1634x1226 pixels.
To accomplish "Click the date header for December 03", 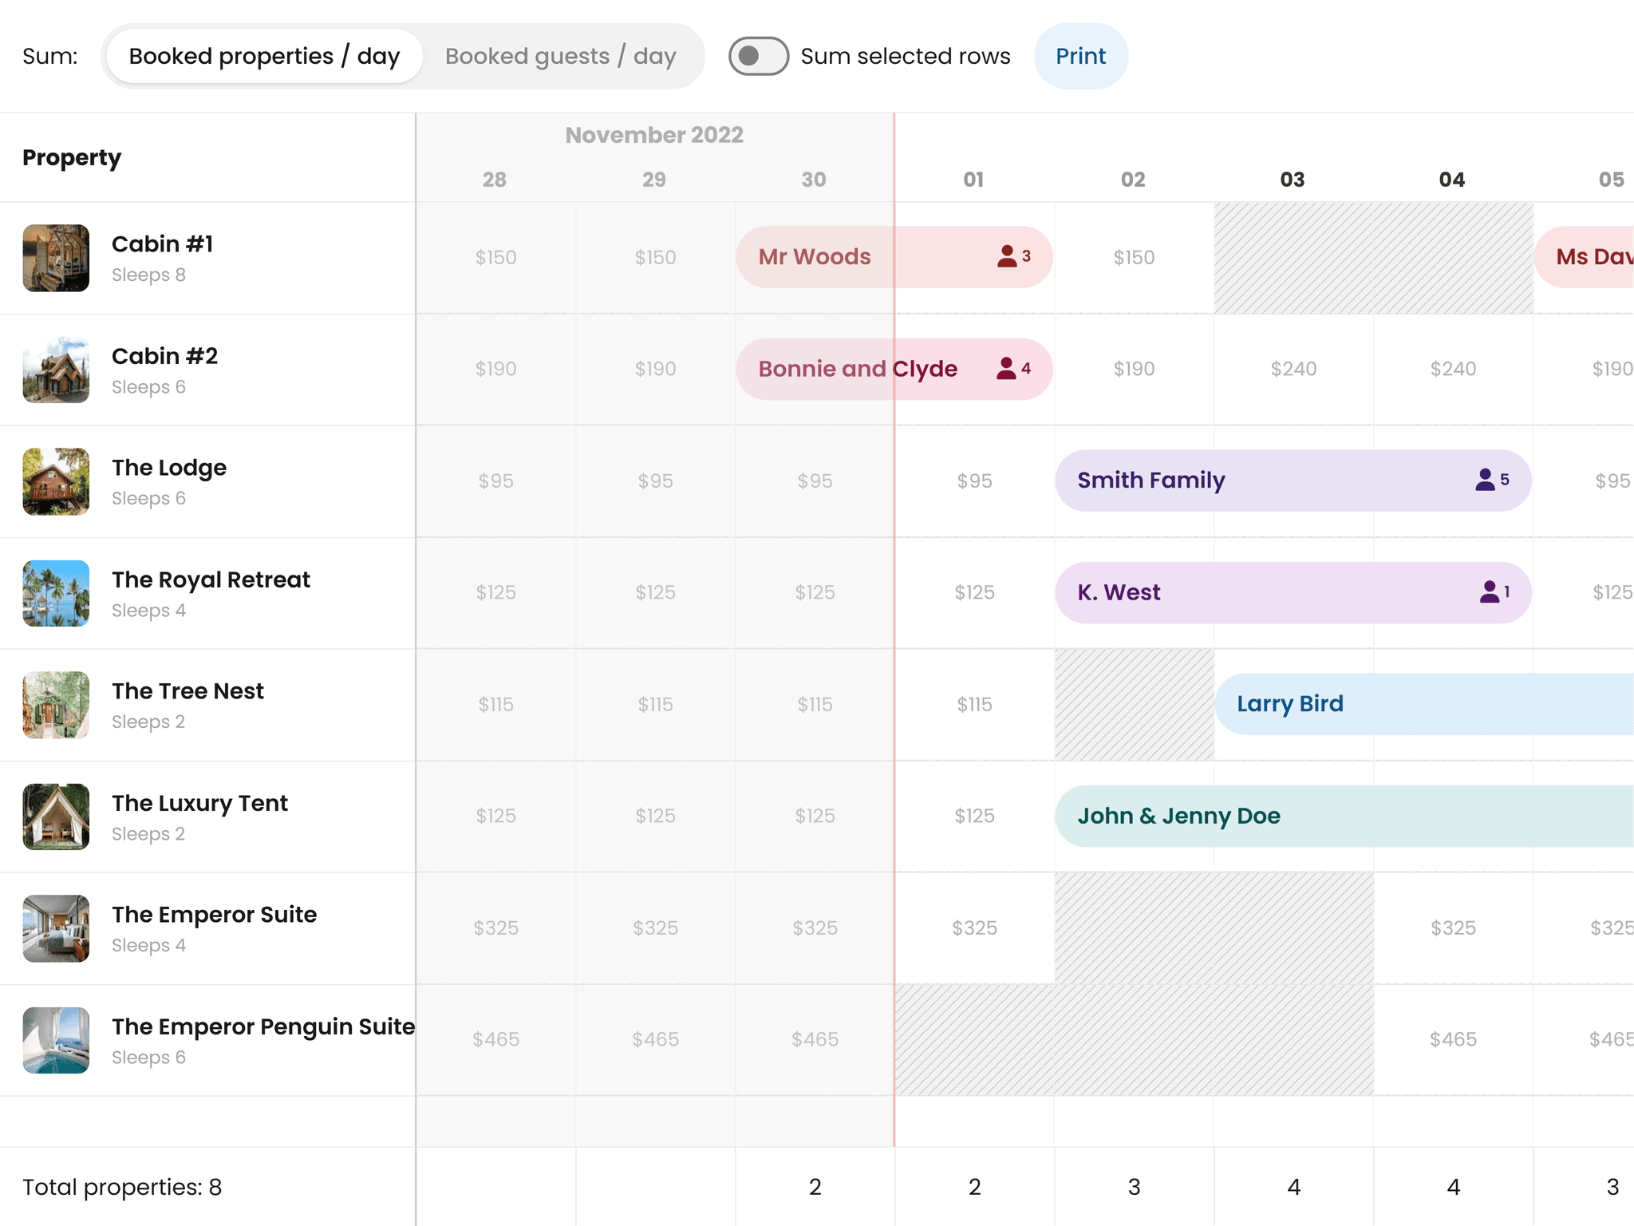I will [x=1293, y=180].
